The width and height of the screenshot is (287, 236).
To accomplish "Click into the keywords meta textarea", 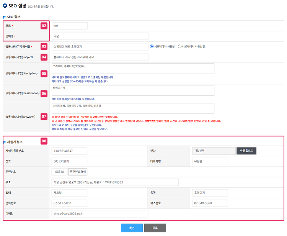I will tap(133, 108).
